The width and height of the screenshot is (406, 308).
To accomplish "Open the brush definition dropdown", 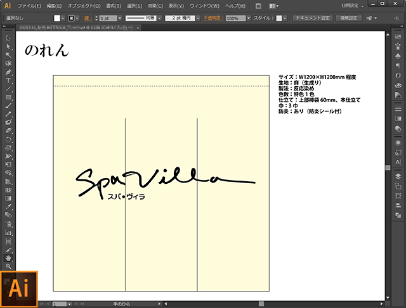I will pos(198,18).
